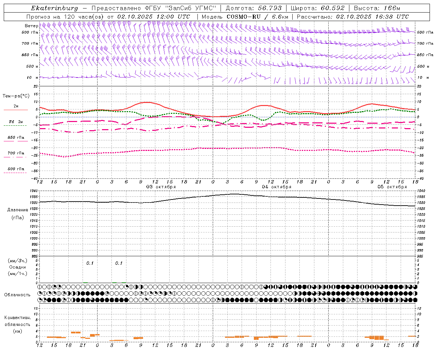Viewport: 435px width, 348px height.
Task: Click the '05 октября' date label
Action: [x=392, y=187]
